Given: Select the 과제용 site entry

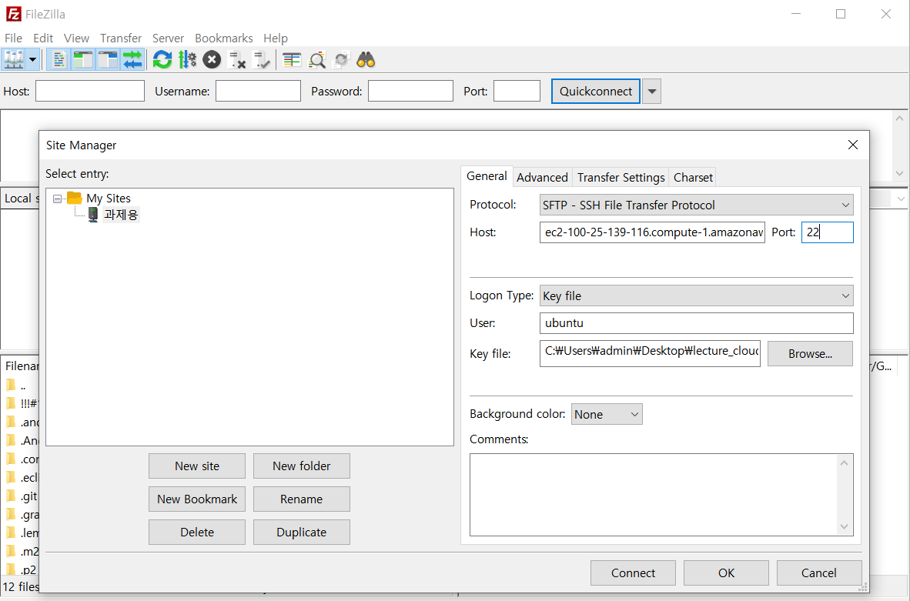Looking at the screenshot, I should [121, 215].
